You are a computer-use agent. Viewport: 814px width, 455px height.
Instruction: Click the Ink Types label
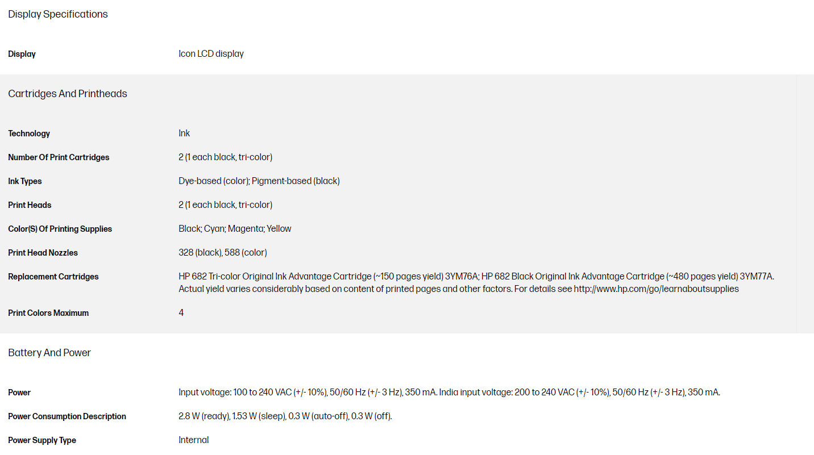[25, 181]
